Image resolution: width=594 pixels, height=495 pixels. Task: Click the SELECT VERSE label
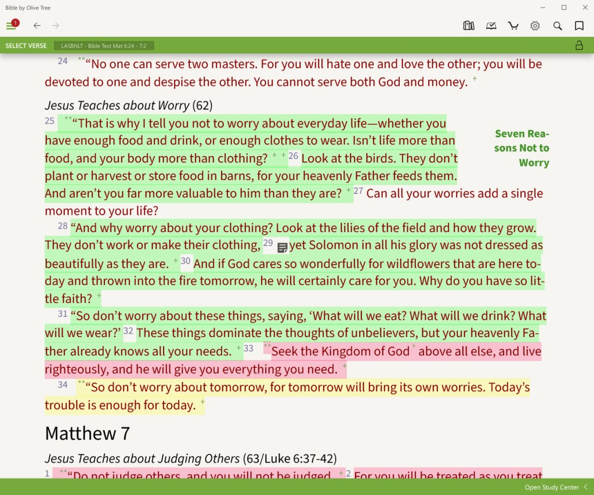coord(26,45)
